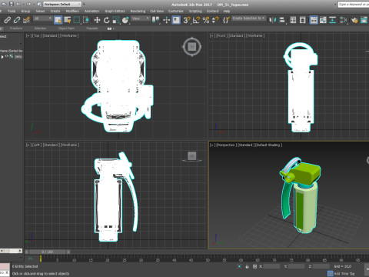Expand the object tree row in Scene Explorer
The width and height of the screenshot is (369, 277).
coord(2,57)
